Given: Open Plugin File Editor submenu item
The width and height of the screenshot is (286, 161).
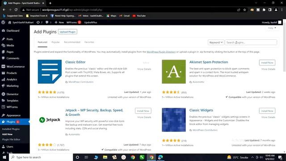Looking at the screenshot, I should point(11,140).
